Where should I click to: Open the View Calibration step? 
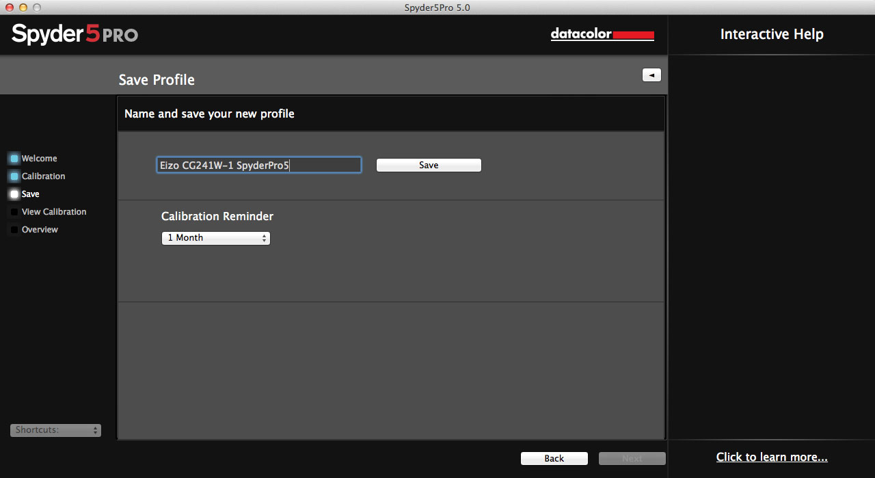pos(54,212)
